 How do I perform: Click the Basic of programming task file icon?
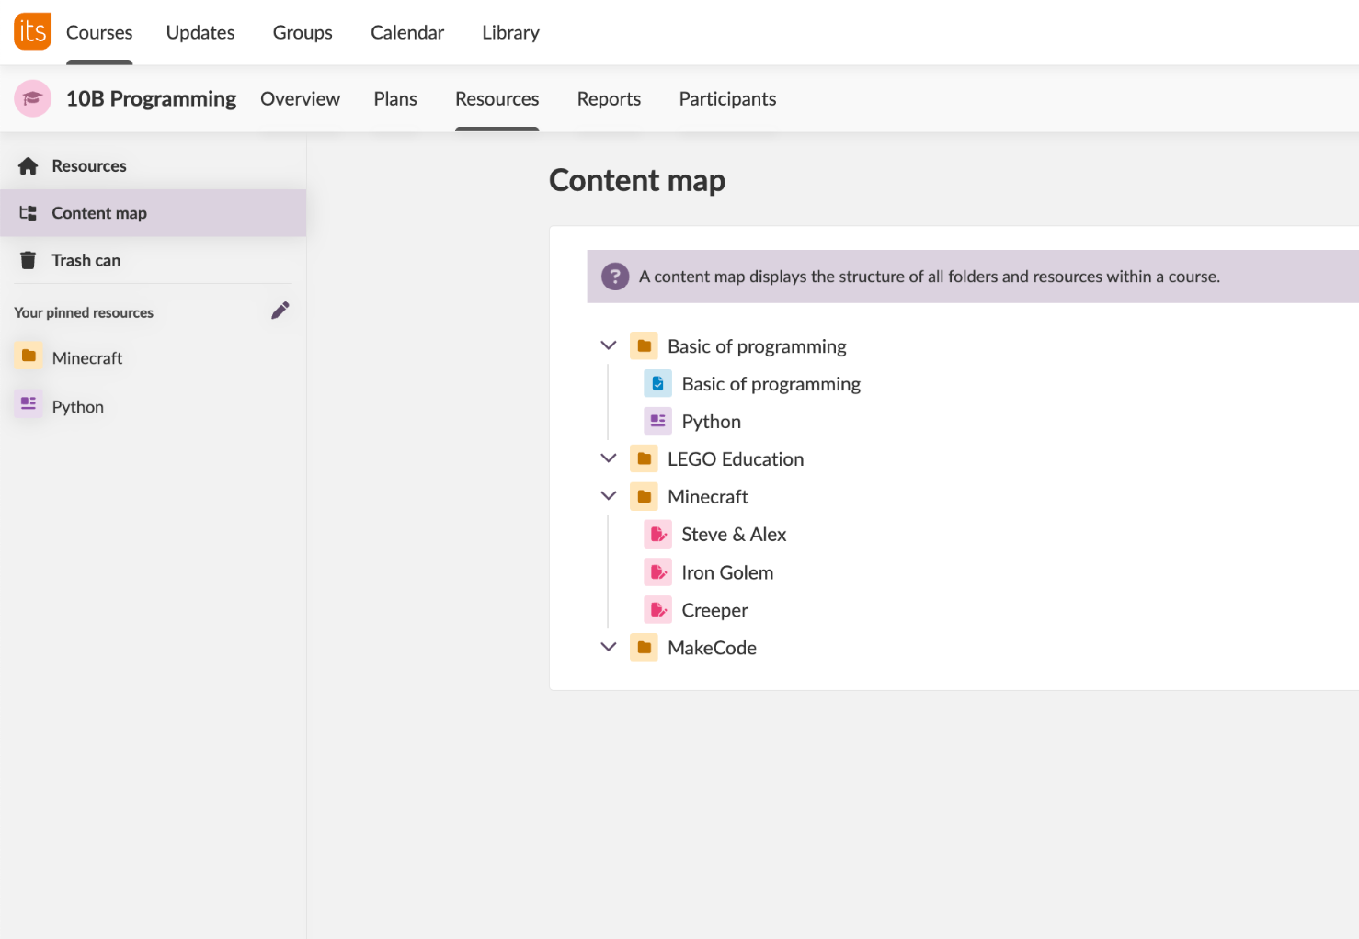658,384
